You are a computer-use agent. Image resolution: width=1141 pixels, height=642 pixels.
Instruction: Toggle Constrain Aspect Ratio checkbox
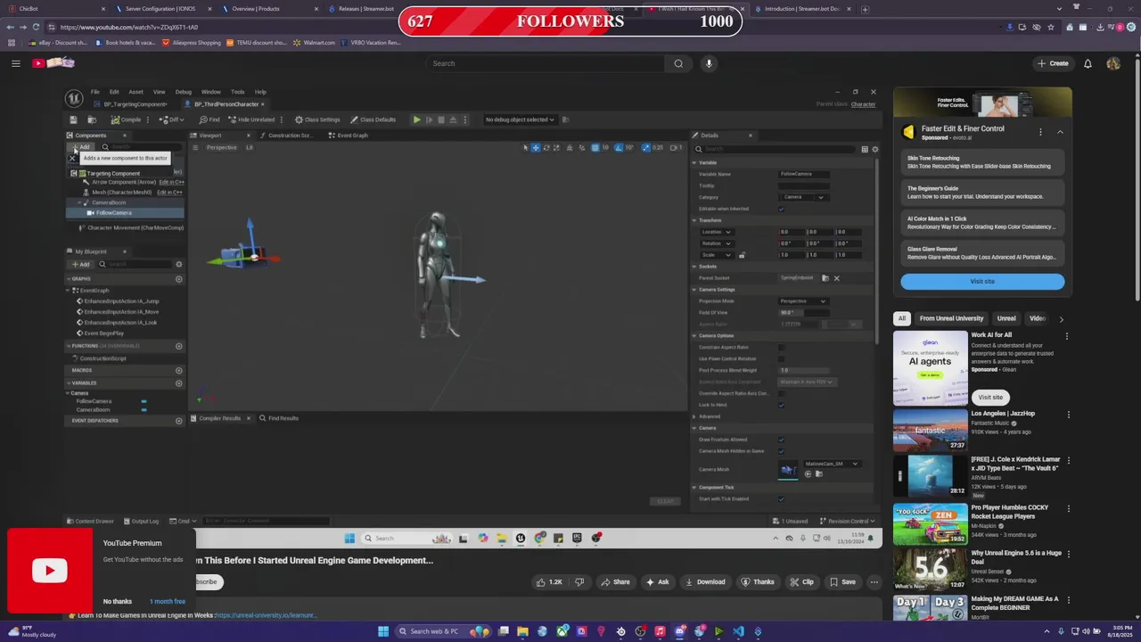click(x=781, y=347)
